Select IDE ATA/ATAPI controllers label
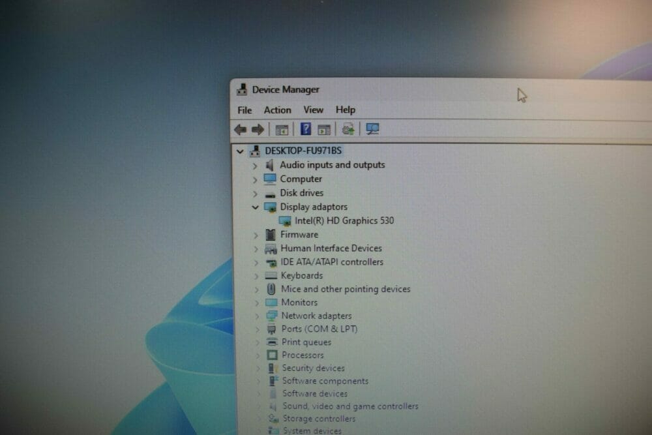The width and height of the screenshot is (652, 435). (x=332, y=262)
